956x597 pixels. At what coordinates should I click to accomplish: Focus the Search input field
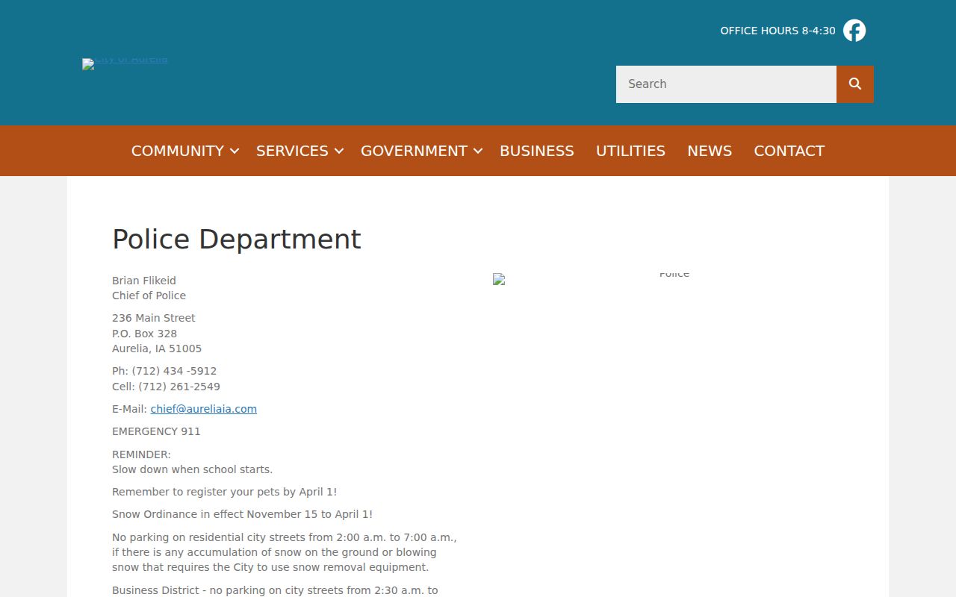click(726, 84)
